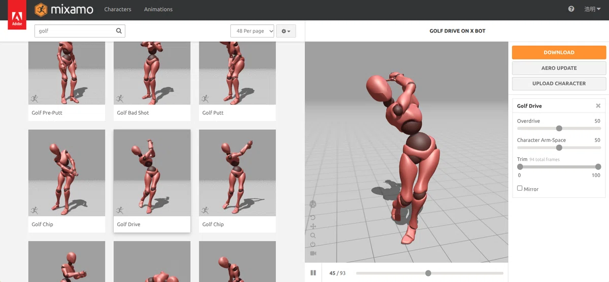Select the Golf Bad Shot animation thumbnail
The width and height of the screenshot is (609, 282).
coord(152,73)
